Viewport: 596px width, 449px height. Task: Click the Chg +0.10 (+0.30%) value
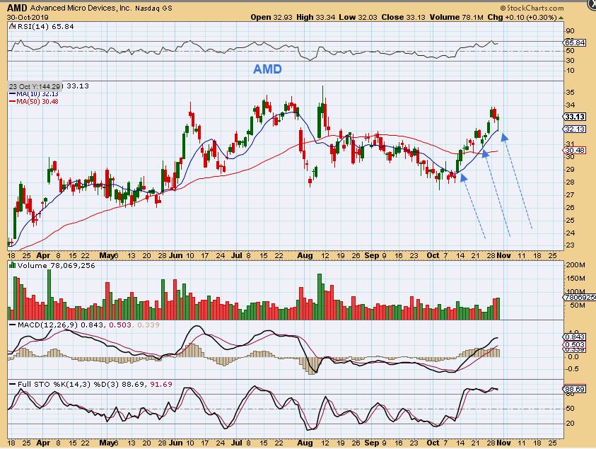(x=522, y=17)
